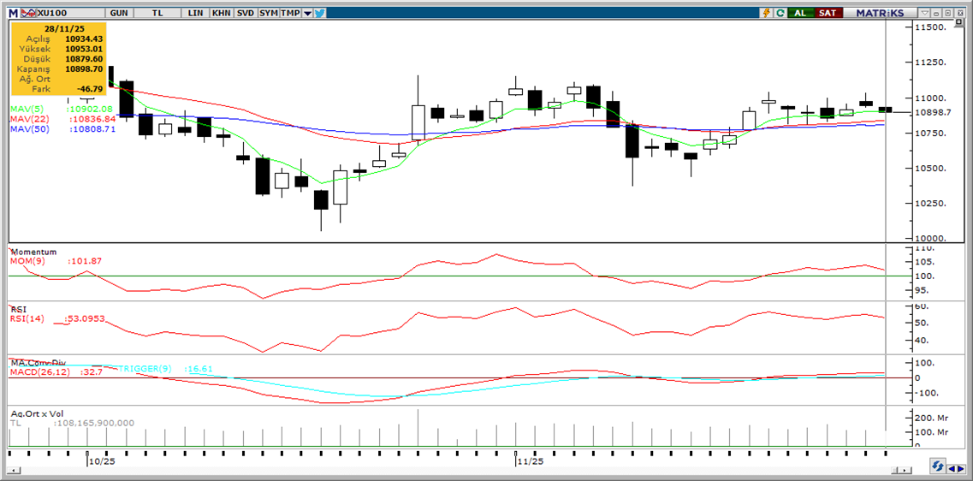Viewport: 973px width, 481px height.
Task: Click the green C refresh icon
Action: [780, 13]
